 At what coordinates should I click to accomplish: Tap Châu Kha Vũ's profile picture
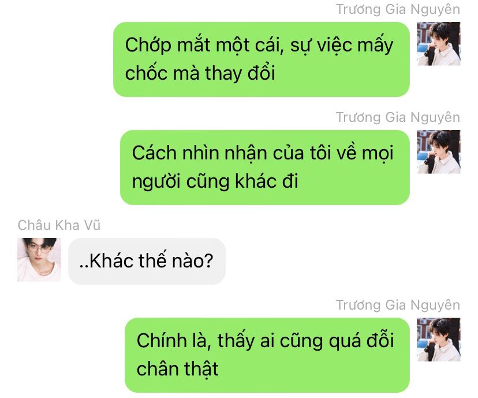pos(39,259)
